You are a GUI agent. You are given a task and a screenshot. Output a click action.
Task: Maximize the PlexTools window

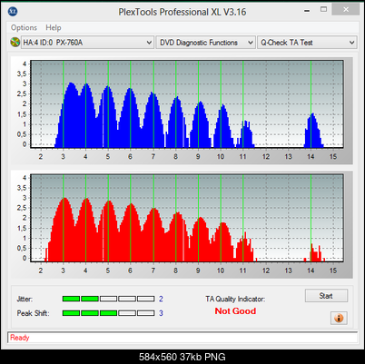[x=323, y=10]
